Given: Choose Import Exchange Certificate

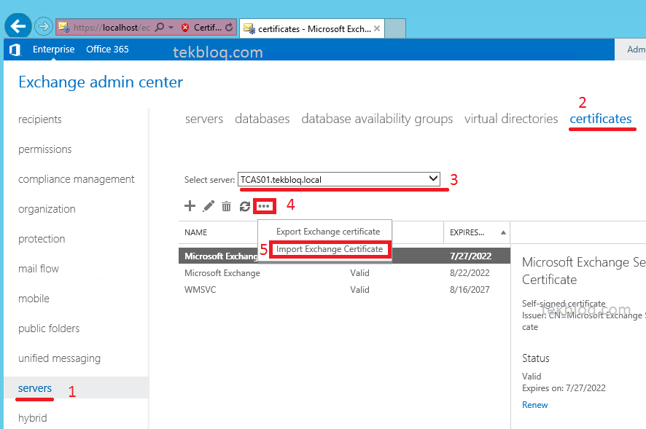Looking at the screenshot, I should 330,249.
